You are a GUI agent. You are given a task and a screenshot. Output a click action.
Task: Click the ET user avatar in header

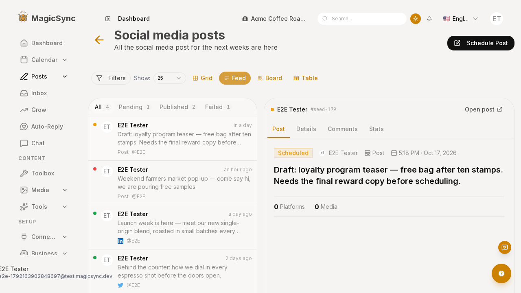click(x=497, y=19)
